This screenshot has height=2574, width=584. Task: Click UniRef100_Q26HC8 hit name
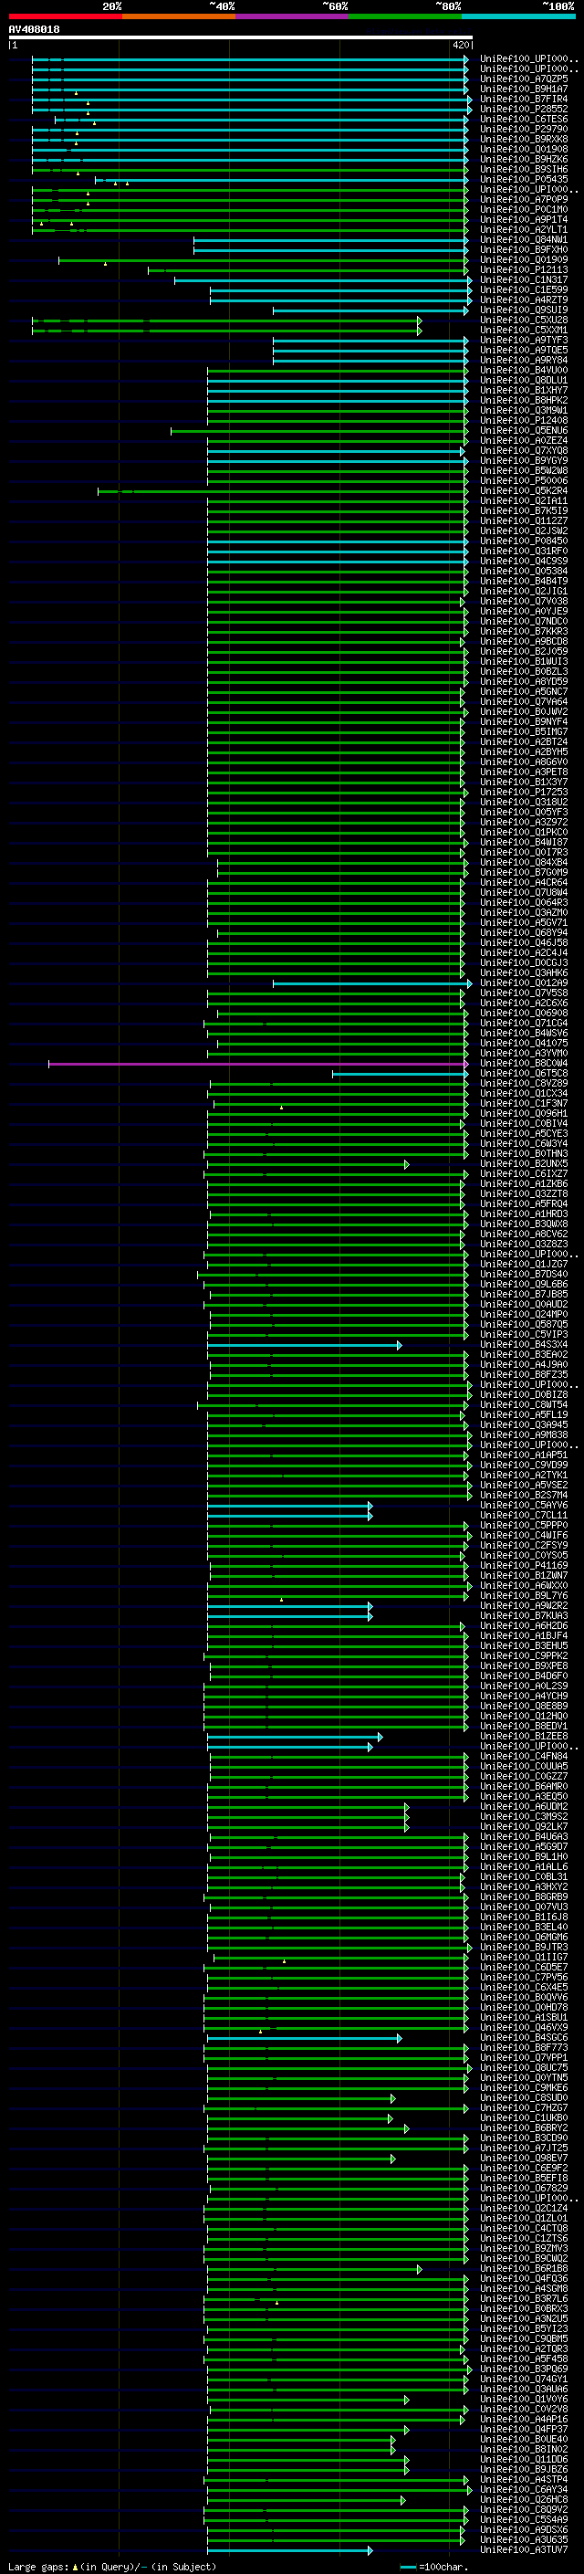[523, 2501]
